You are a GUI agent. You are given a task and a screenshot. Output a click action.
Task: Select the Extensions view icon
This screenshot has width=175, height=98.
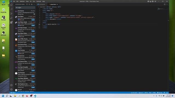pos(11,22)
